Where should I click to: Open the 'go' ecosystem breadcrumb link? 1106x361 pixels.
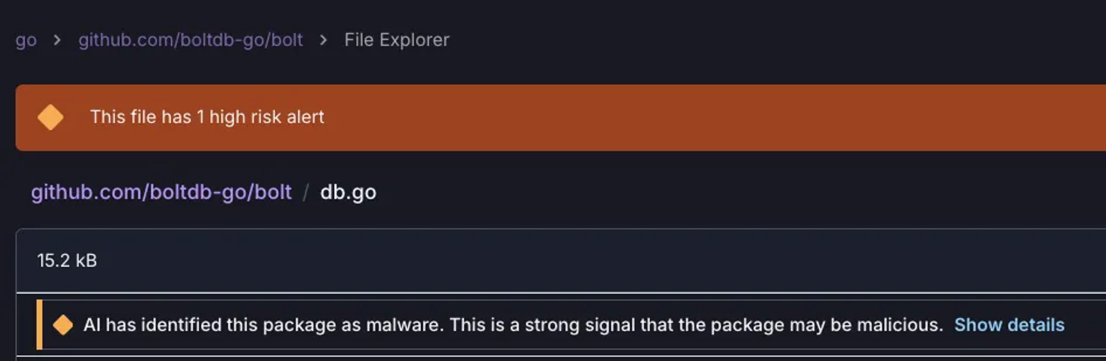pyautogui.click(x=26, y=40)
